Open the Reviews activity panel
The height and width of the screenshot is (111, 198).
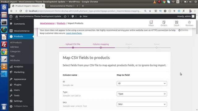pyautogui.click(x=189, y=23)
